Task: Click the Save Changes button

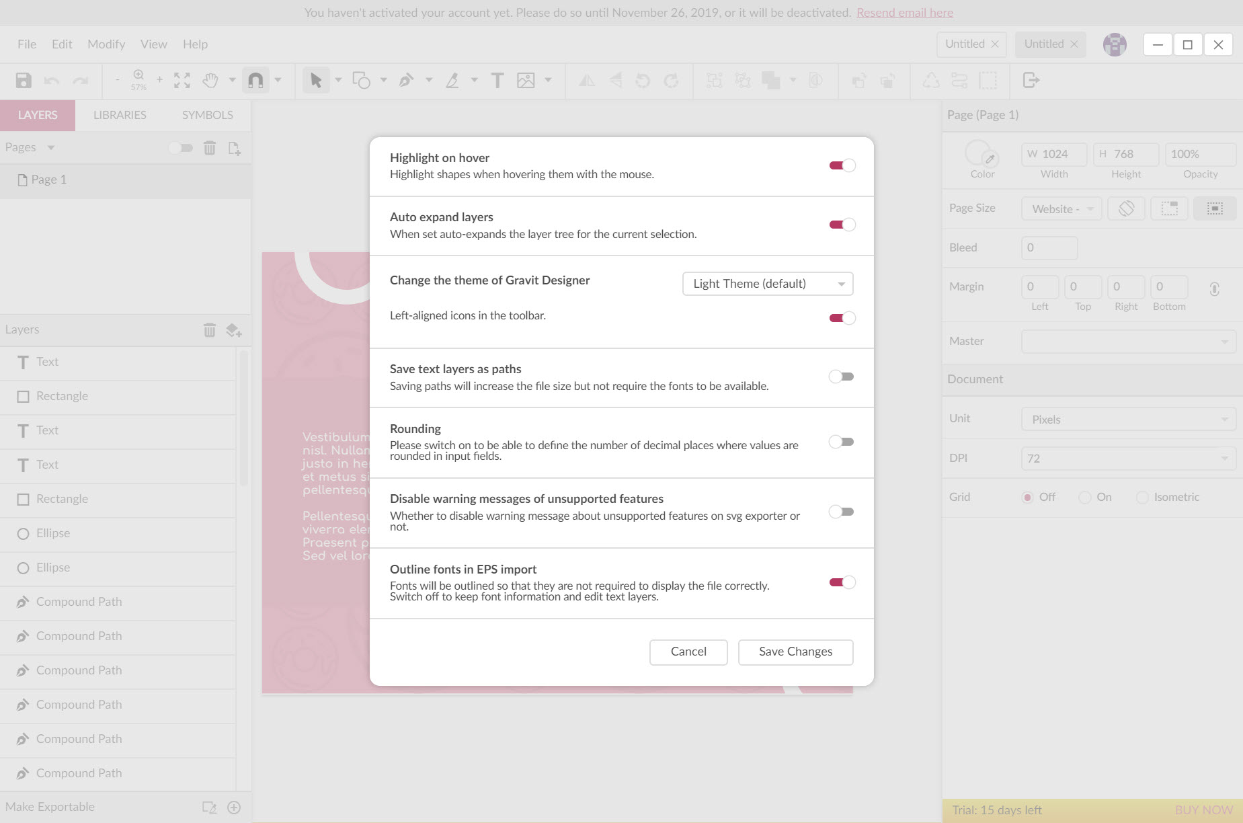Action: (x=796, y=652)
